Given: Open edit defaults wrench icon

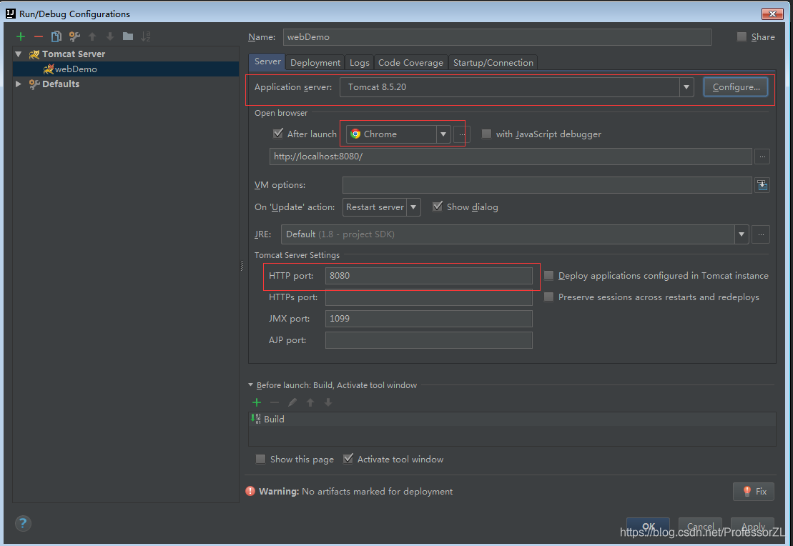Looking at the screenshot, I should pyautogui.click(x=74, y=36).
